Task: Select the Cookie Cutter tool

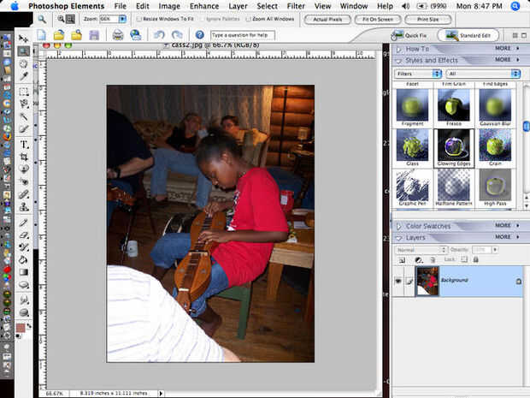Action: pos(23,169)
